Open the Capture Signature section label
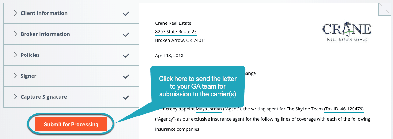Image resolution: width=393 pixels, height=139 pixels. point(44,97)
